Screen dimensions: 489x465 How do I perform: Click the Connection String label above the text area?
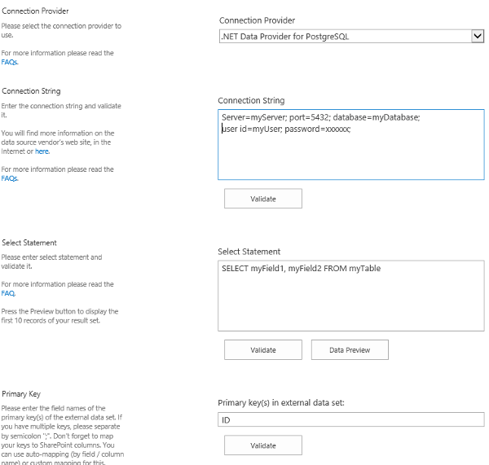251,100
